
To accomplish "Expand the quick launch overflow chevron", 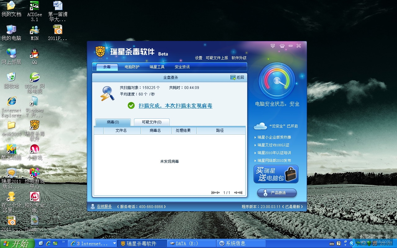I will [x=64, y=242].
